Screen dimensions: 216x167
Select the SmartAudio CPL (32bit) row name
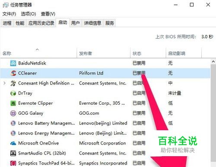[x=42, y=153]
